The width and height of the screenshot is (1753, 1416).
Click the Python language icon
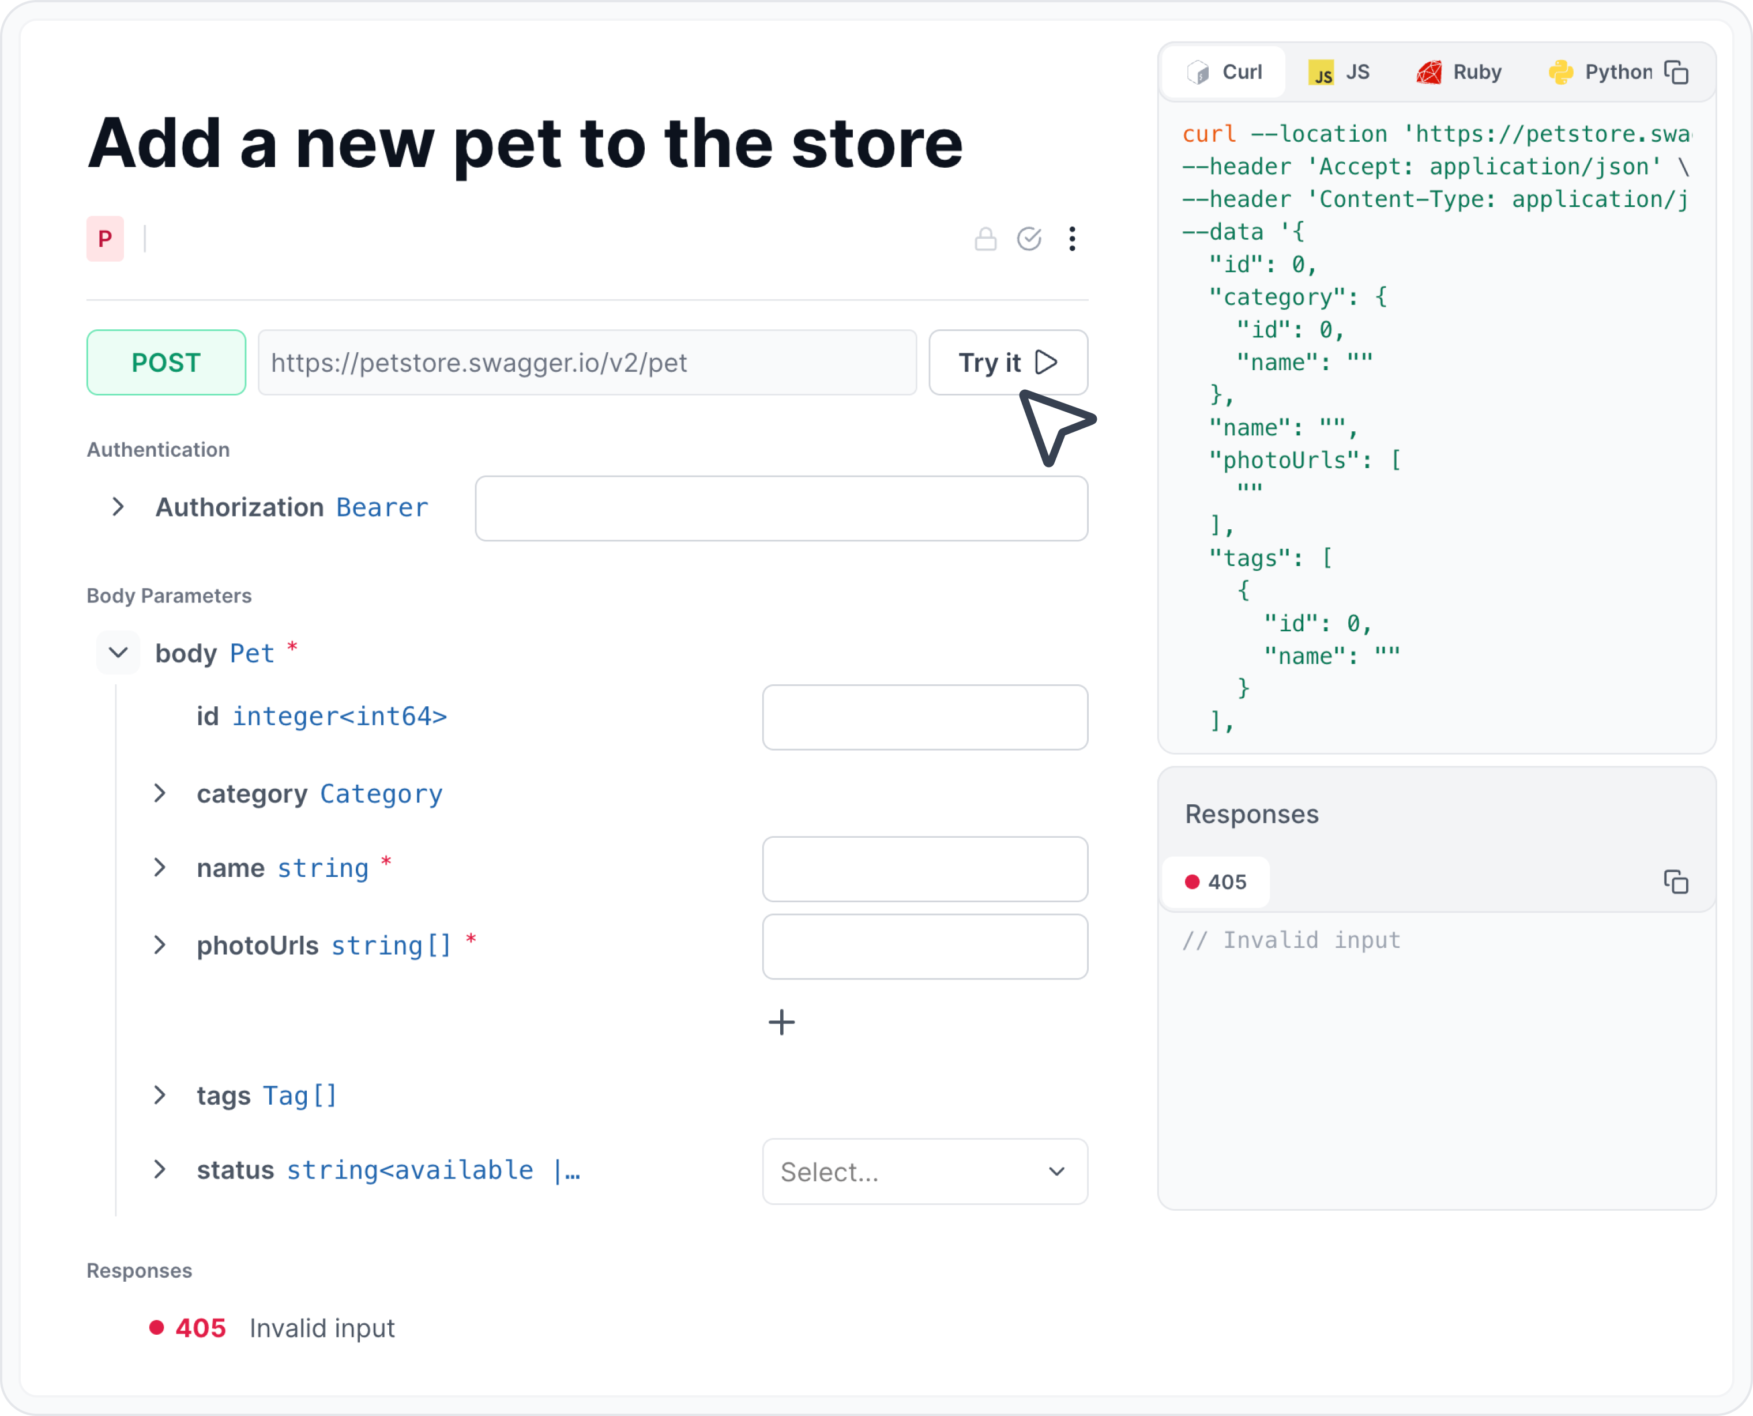[1563, 71]
